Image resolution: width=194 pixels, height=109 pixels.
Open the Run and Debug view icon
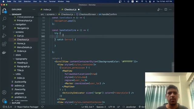point(4,36)
